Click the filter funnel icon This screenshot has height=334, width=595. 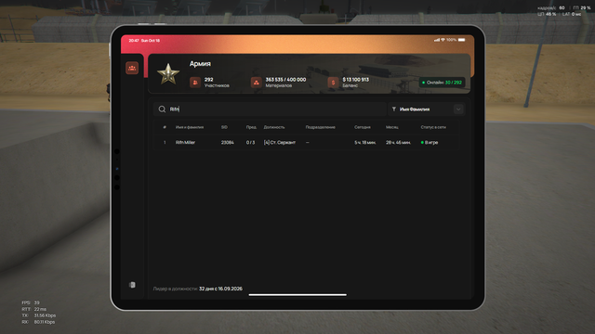pos(394,109)
